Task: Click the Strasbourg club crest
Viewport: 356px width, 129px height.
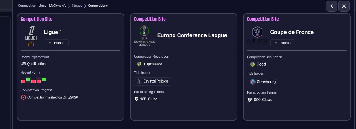Action: pos(253,82)
